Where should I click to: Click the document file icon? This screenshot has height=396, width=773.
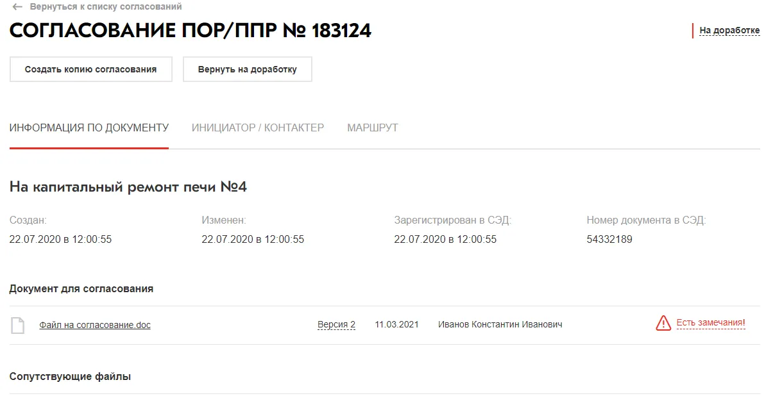click(x=18, y=325)
